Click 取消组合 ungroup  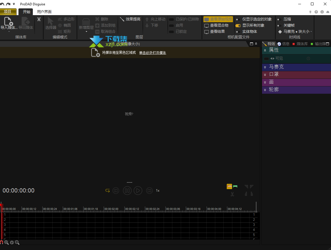[x=105, y=31]
